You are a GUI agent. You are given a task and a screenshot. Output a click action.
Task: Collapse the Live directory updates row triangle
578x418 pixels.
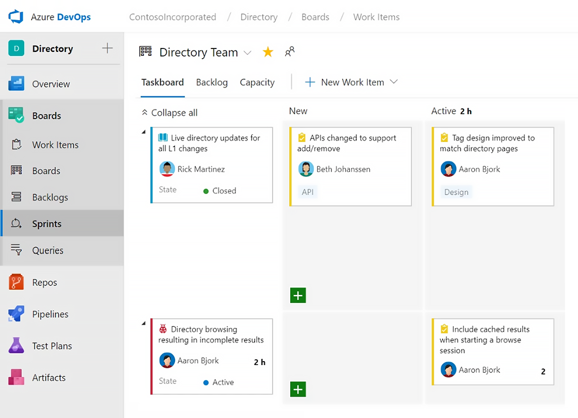tap(144, 132)
